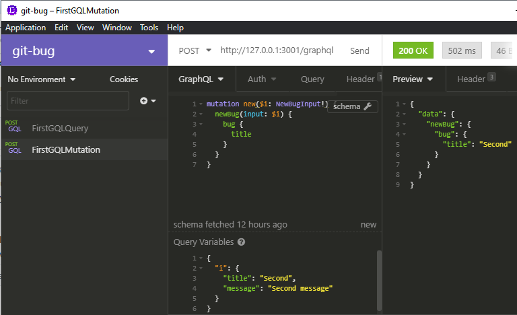Click the Filter input field

click(x=67, y=100)
